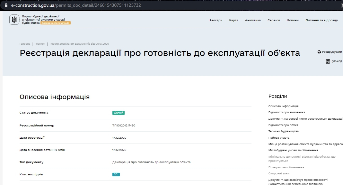Click the page title Реєстрація декларації
This screenshot has height=185, width=343.
[160, 53]
